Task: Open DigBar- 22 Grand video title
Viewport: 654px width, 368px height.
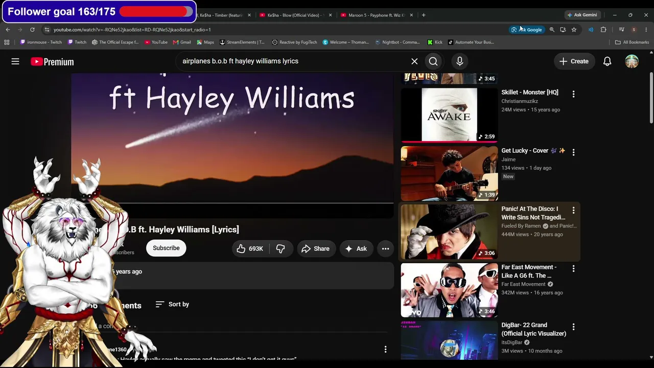Action: coord(533,329)
